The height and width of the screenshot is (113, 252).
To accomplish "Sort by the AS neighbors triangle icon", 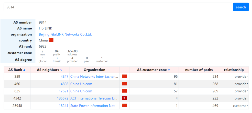I will pyautogui.click(x=61, y=70).
